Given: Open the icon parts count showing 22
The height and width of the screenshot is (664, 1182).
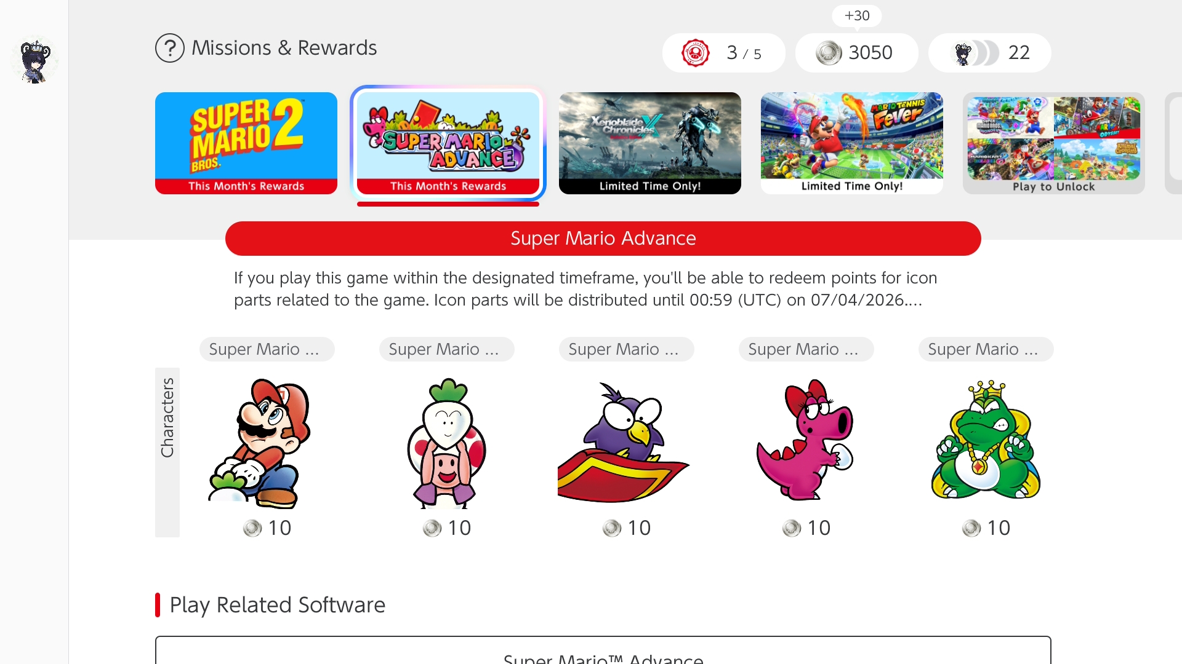Looking at the screenshot, I should (989, 53).
